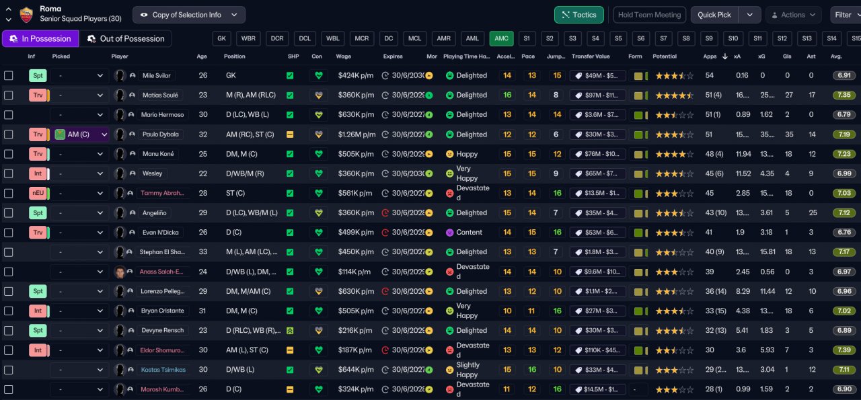This screenshot has width=861, height=400.
Task: Click Hold Team Meeting button
Action: 649,15
